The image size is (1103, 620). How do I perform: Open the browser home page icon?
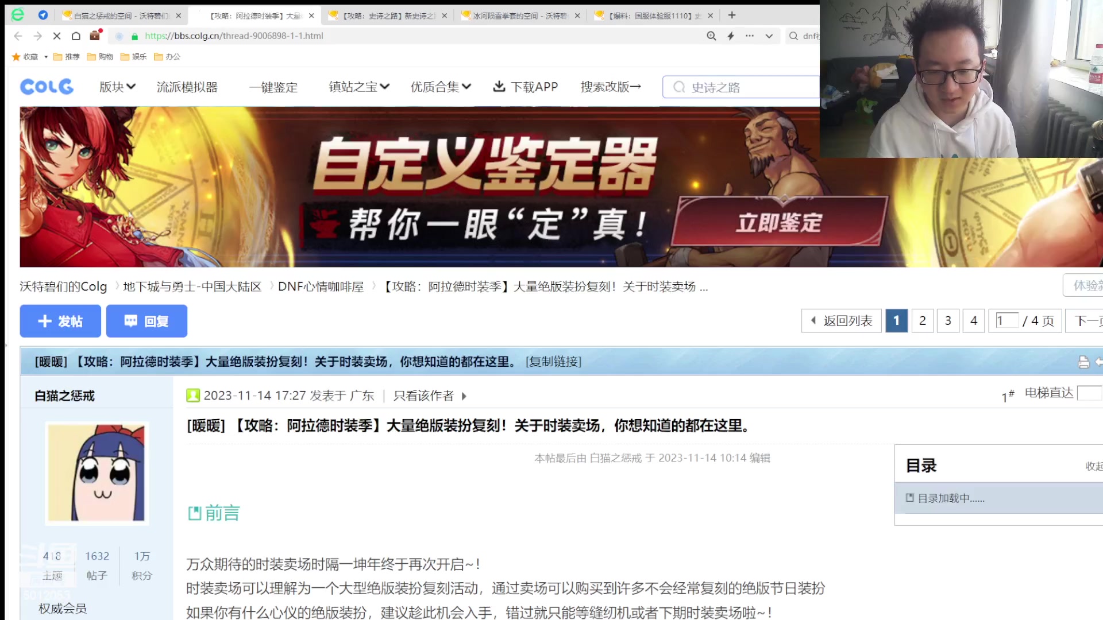[x=76, y=36]
